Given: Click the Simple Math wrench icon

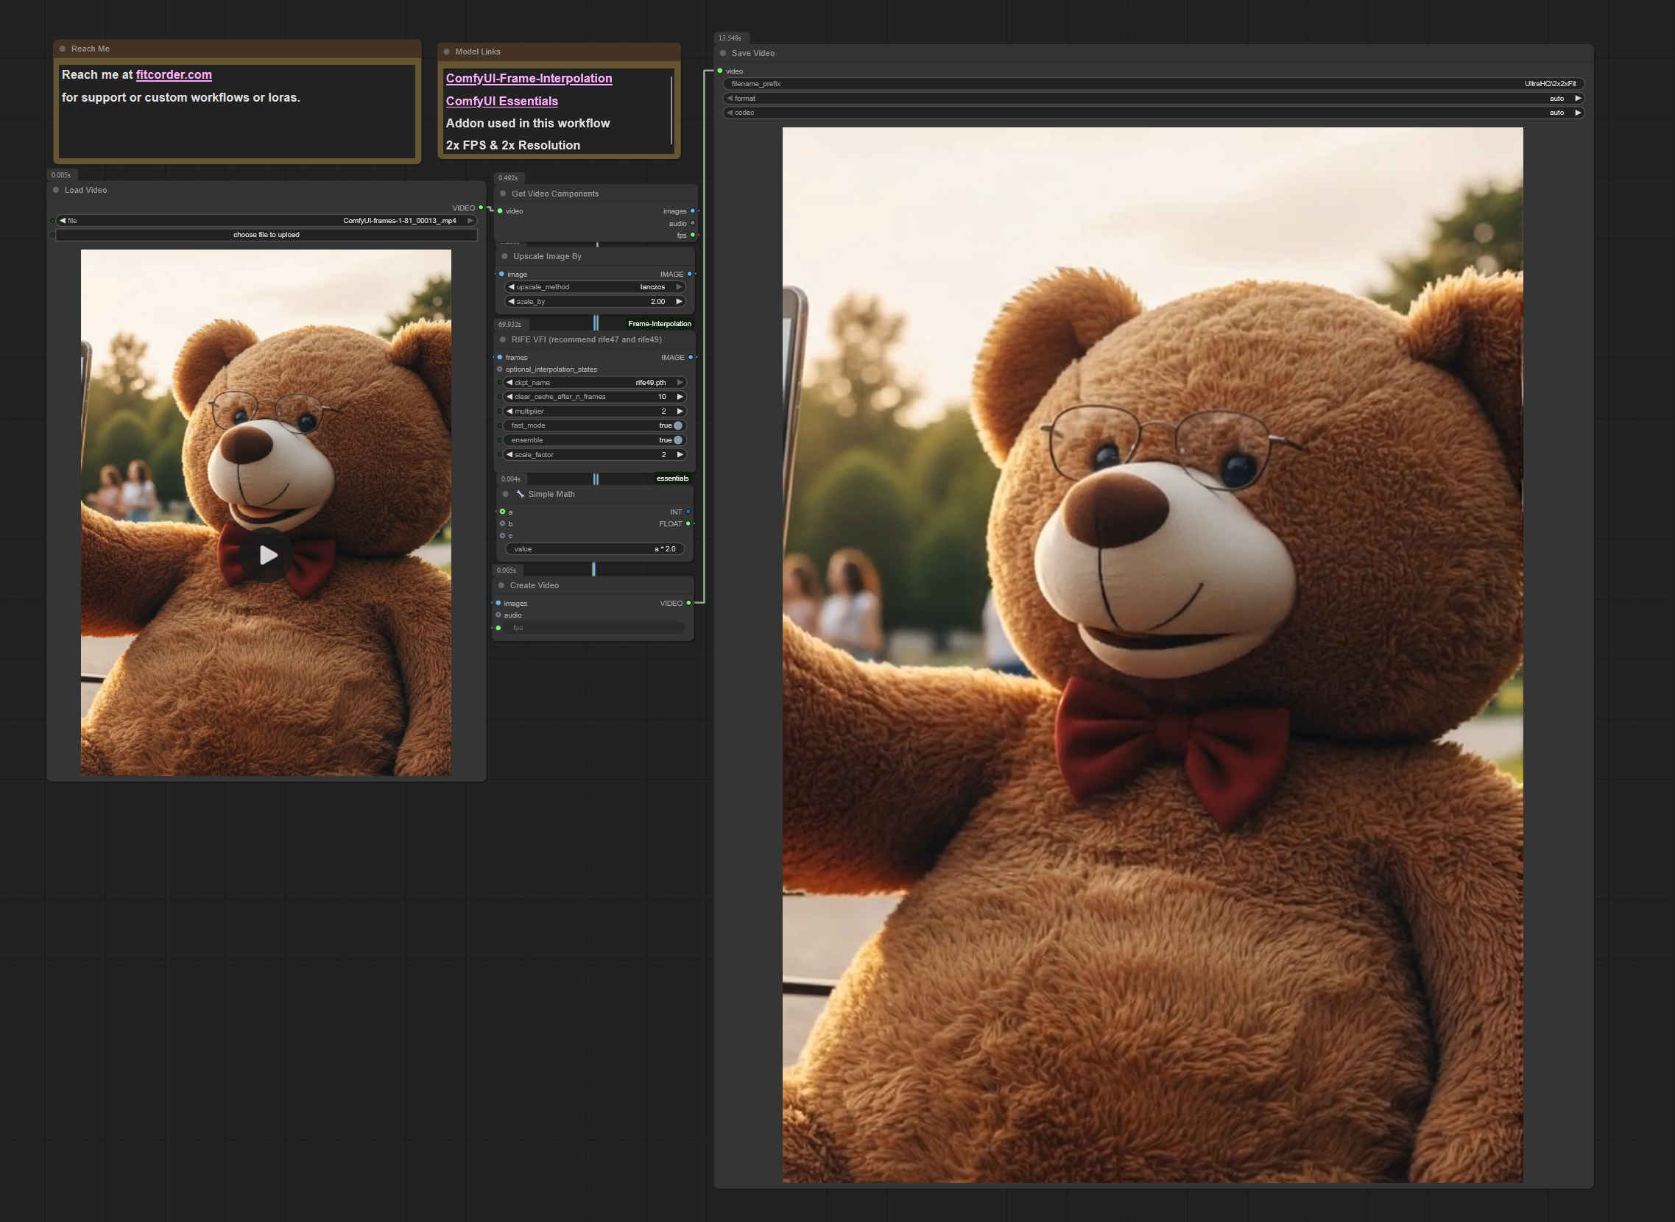Looking at the screenshot, I should click(x=520, y=494).
